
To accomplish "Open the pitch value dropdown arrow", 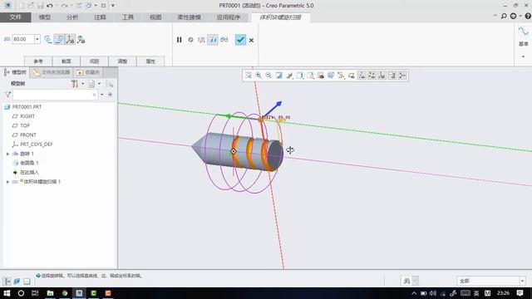I will coord(37,39).
